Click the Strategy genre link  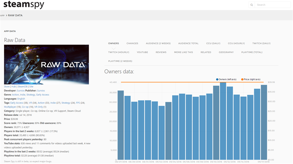click(x=31, y=95)
